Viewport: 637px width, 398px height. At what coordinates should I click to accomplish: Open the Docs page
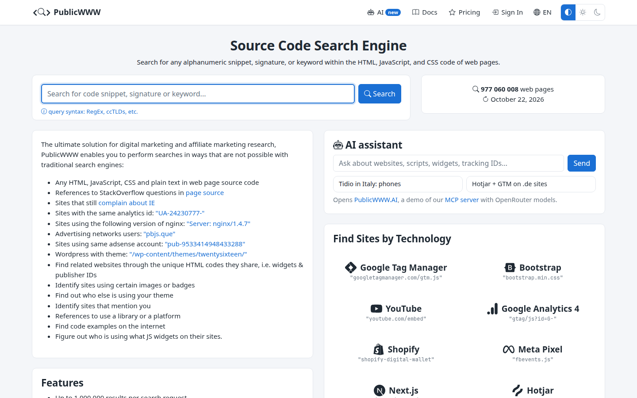(x=425, y=12)
